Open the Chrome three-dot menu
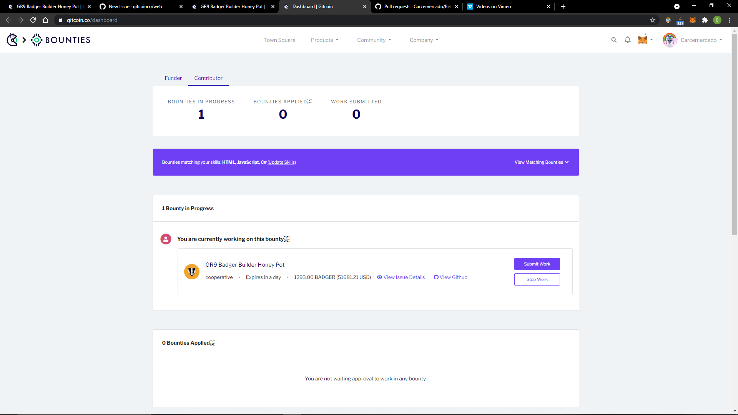Image resolution: width=738 pixels, height=415 pixels. pos(730,20)
